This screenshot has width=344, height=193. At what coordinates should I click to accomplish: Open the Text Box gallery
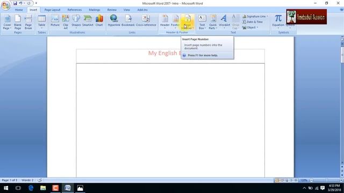(x=202, y=22)
